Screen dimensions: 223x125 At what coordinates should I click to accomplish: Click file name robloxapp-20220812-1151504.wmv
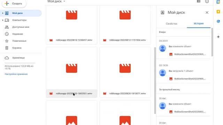pyautogui.click(x=128, y=40)
